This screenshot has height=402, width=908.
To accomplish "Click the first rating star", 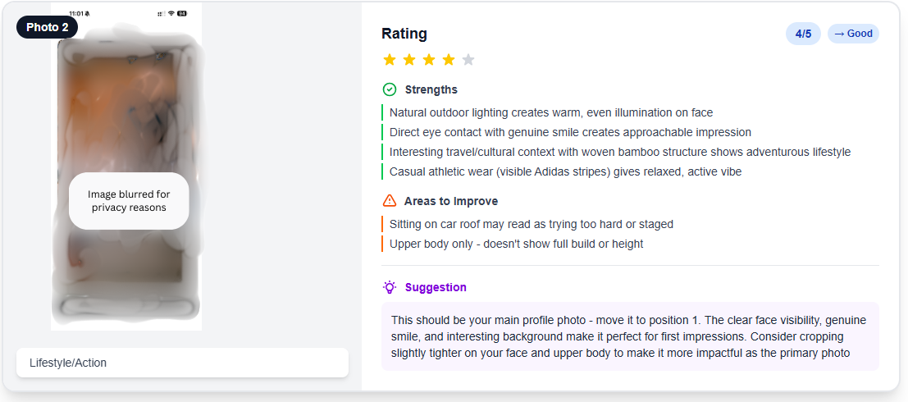I will 390,60.
